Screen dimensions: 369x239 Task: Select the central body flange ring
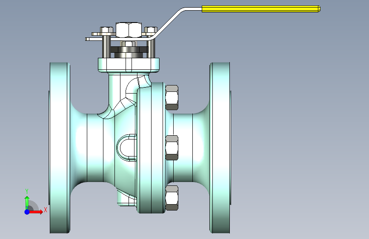click(x=151, y=148)
